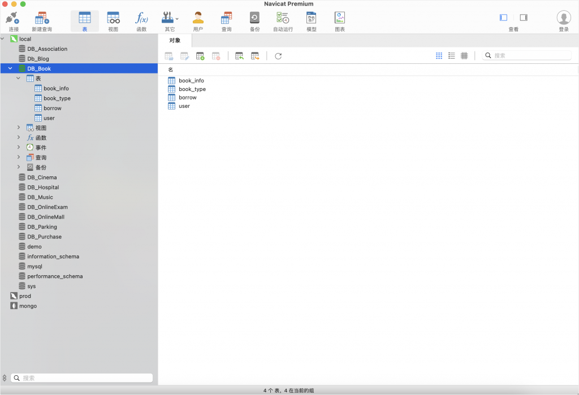The width and height of the screenshot is (579, 395).
Task: Click the 自动运行 (Automation) toolbar icon
Action: pos(283,21)
